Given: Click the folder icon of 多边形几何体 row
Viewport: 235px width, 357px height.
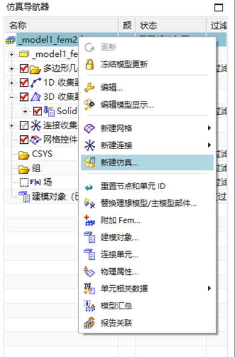Looking at the screenshot, I should tap(35, 69).
